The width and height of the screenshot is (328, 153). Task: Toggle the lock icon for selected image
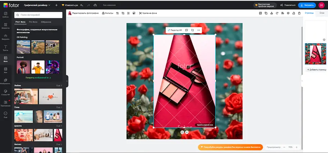(x=294, y=13)
